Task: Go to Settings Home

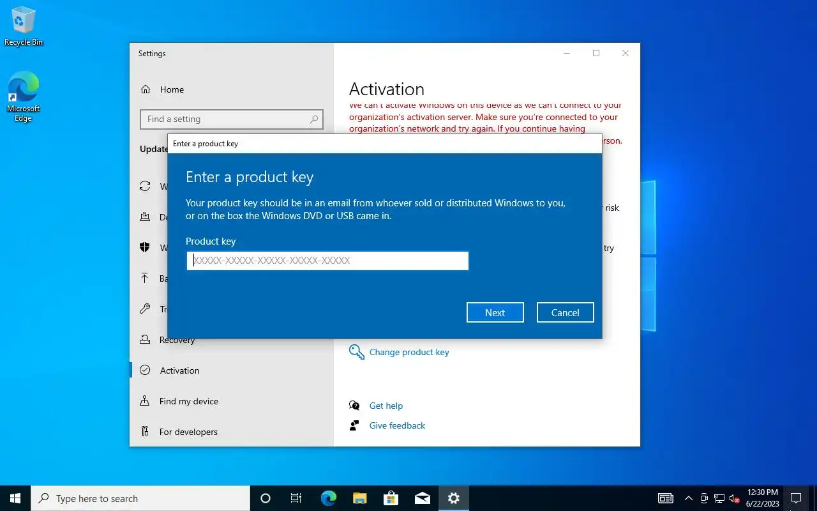Action: point(172,89)
